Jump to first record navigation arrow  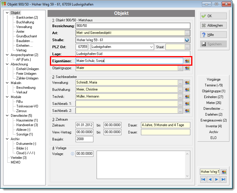click(203, 179)
